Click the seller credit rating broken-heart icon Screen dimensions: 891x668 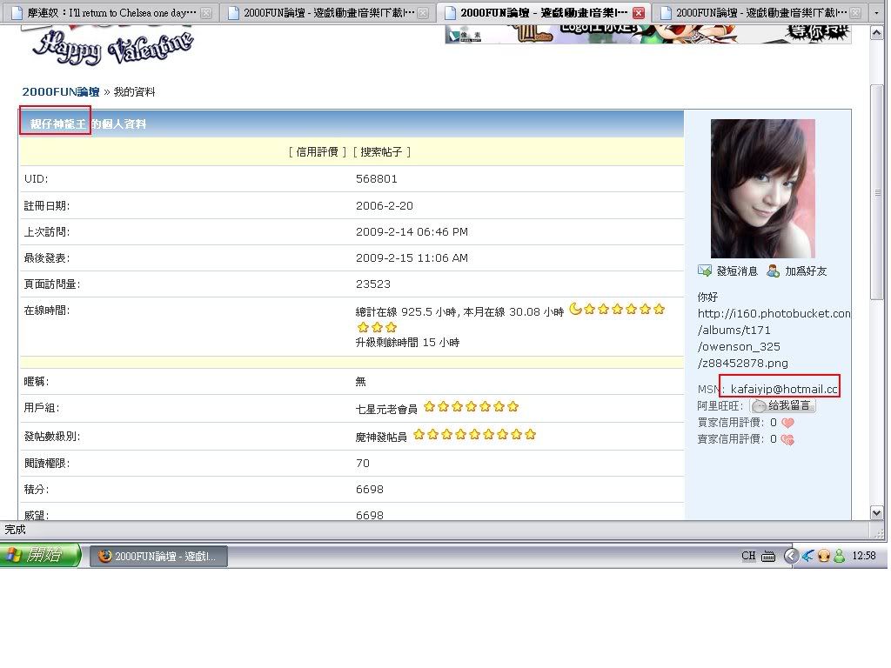click(x=787, y=439)
